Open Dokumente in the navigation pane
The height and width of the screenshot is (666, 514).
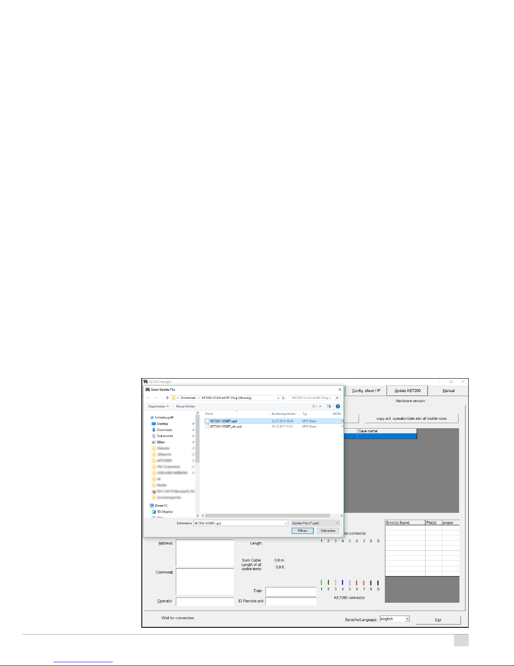pos(165,436)
